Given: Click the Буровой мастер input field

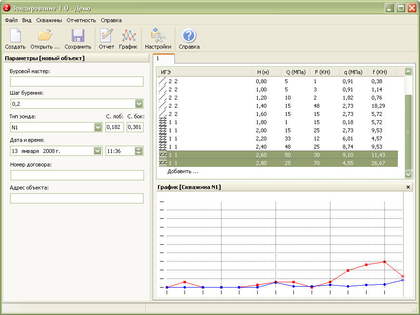Looking at the screenshot, I should pos(77,82).
